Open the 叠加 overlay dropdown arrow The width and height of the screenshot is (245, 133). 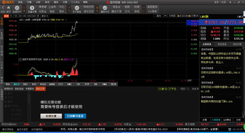[x=165, y=16]
